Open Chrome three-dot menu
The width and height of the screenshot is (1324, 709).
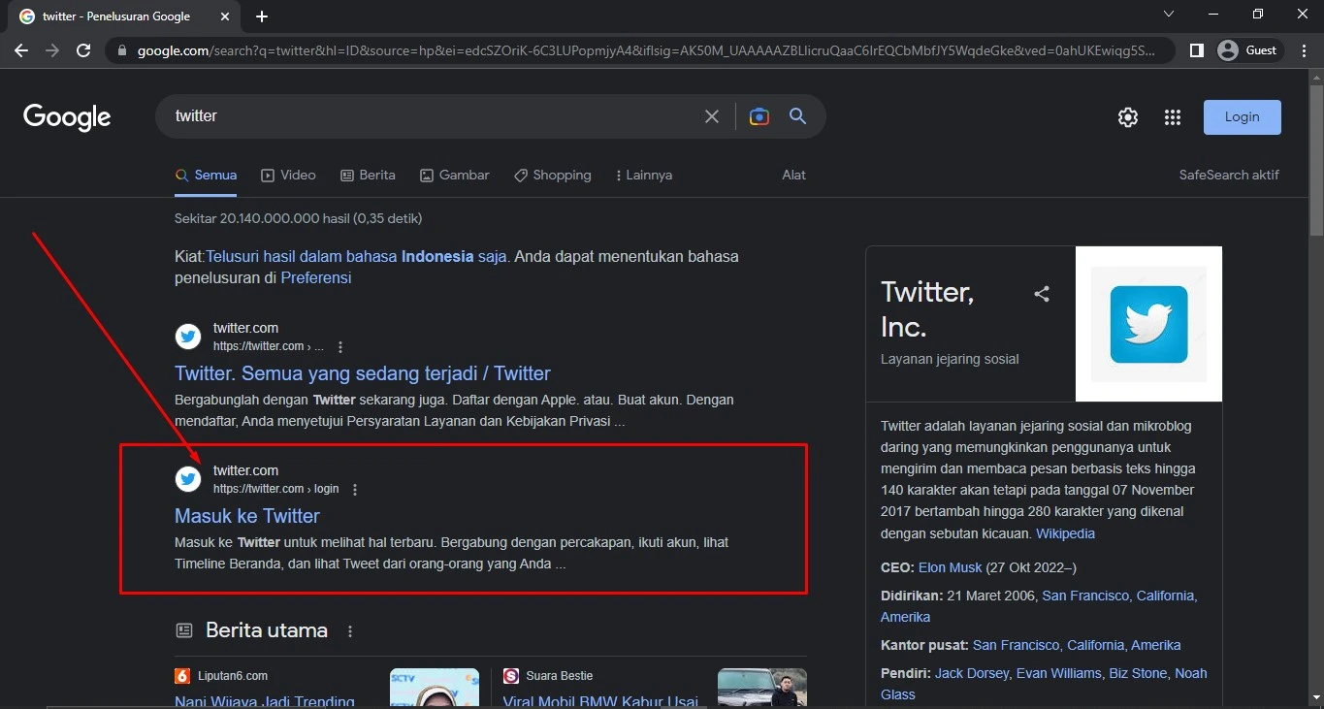[1305, 50]
